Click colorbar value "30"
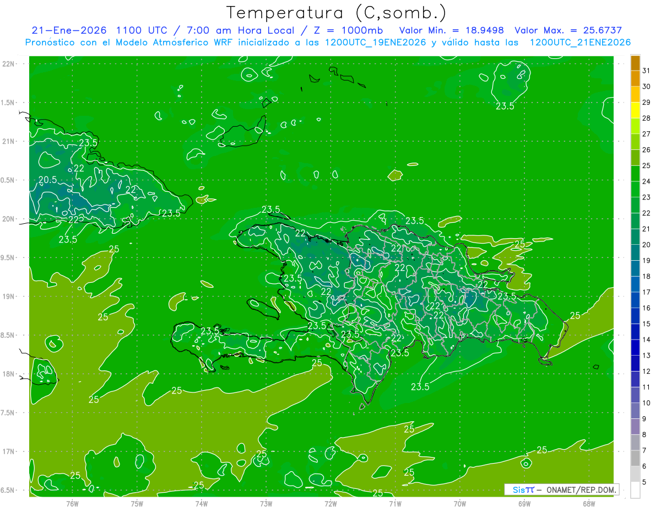 pyautogui.click(x=646, y=87)
